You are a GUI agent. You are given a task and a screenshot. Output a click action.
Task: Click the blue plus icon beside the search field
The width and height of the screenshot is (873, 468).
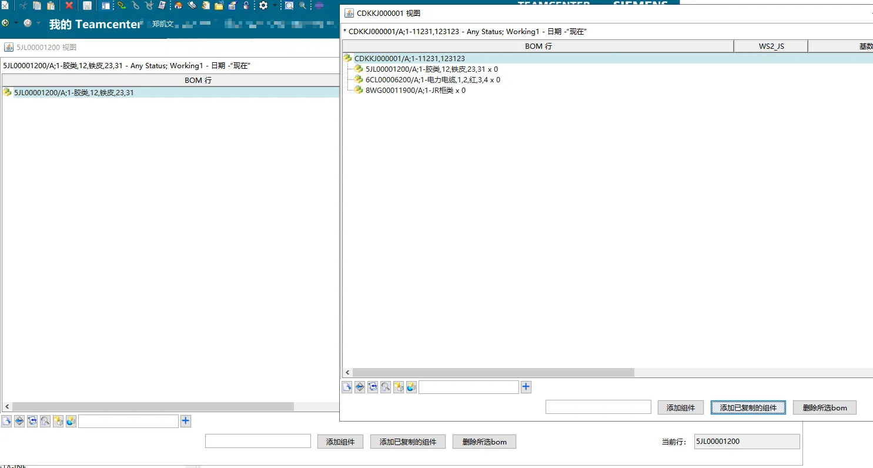pos(526,386)
